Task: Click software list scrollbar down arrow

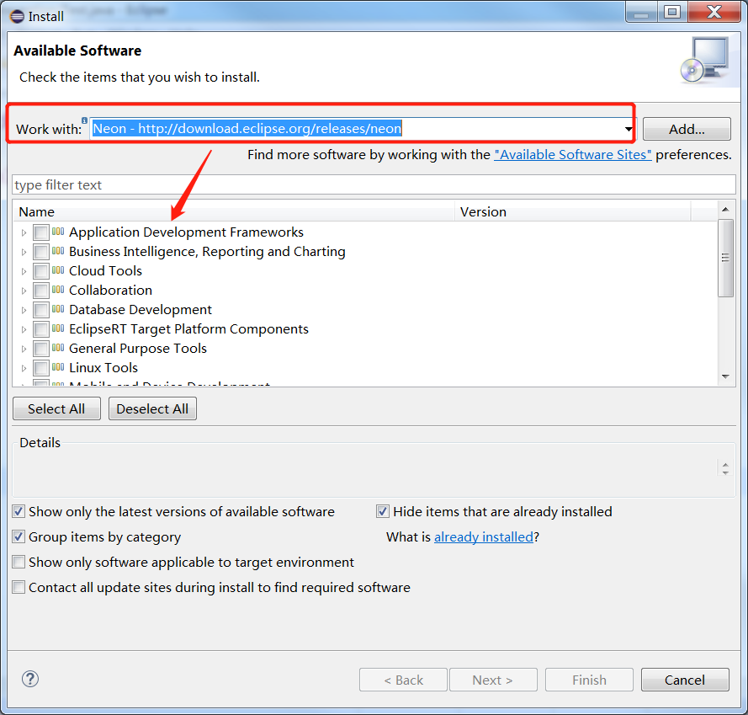Action: [725, 376]
